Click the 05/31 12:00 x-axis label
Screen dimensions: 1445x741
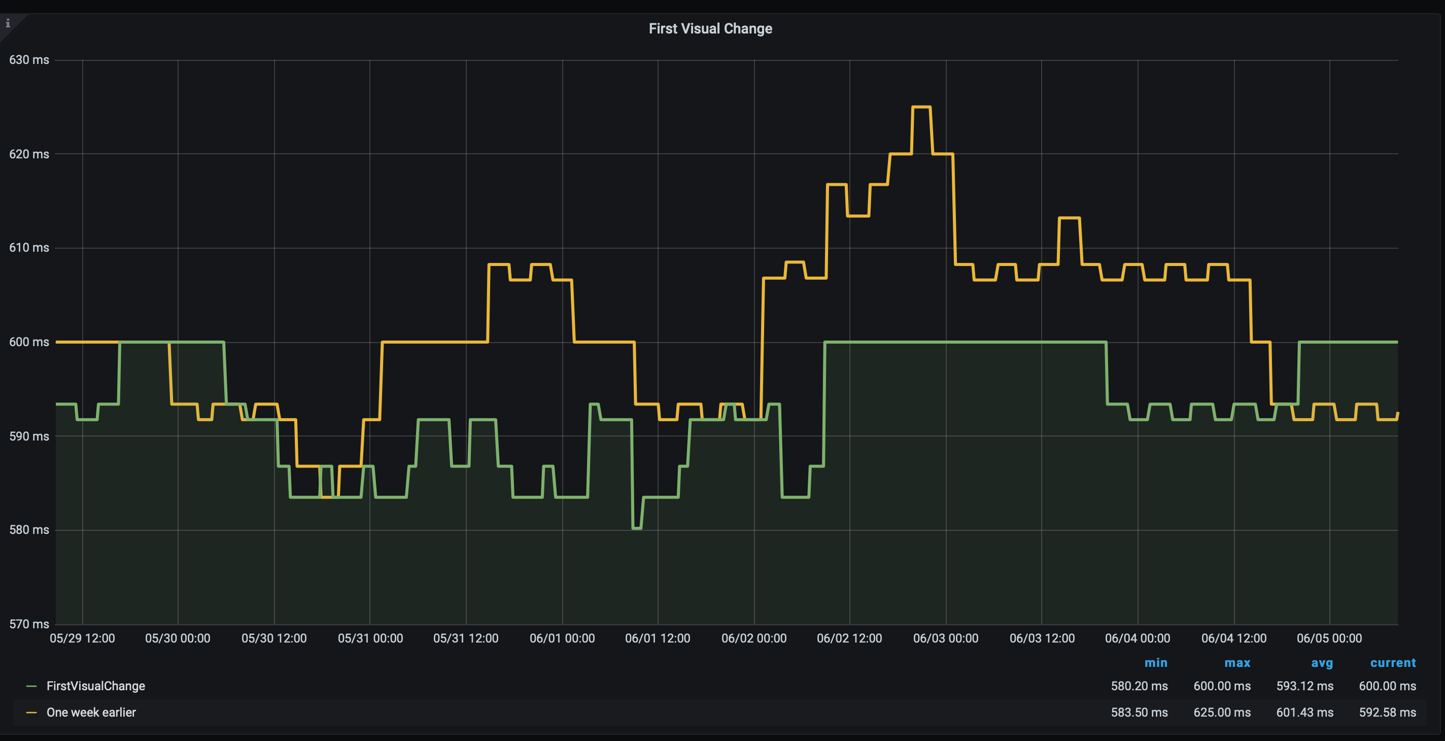[x=466, y=638]
